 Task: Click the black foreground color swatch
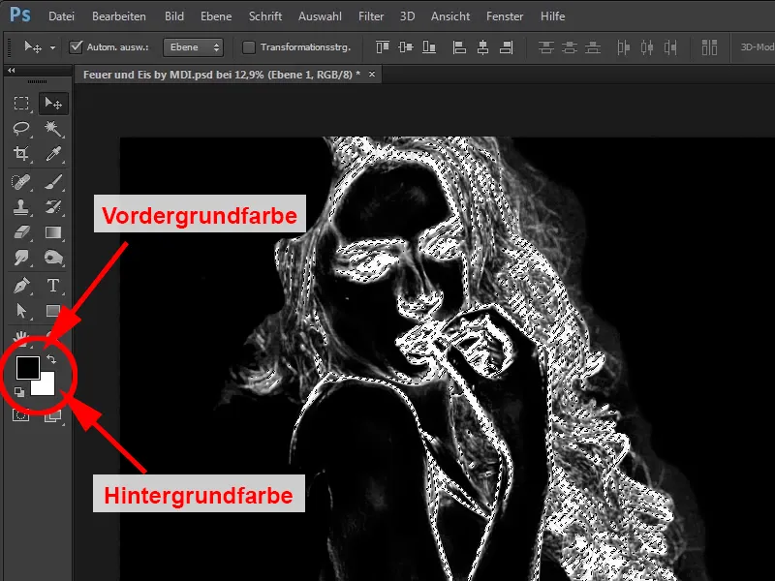(x=27, y=367)
